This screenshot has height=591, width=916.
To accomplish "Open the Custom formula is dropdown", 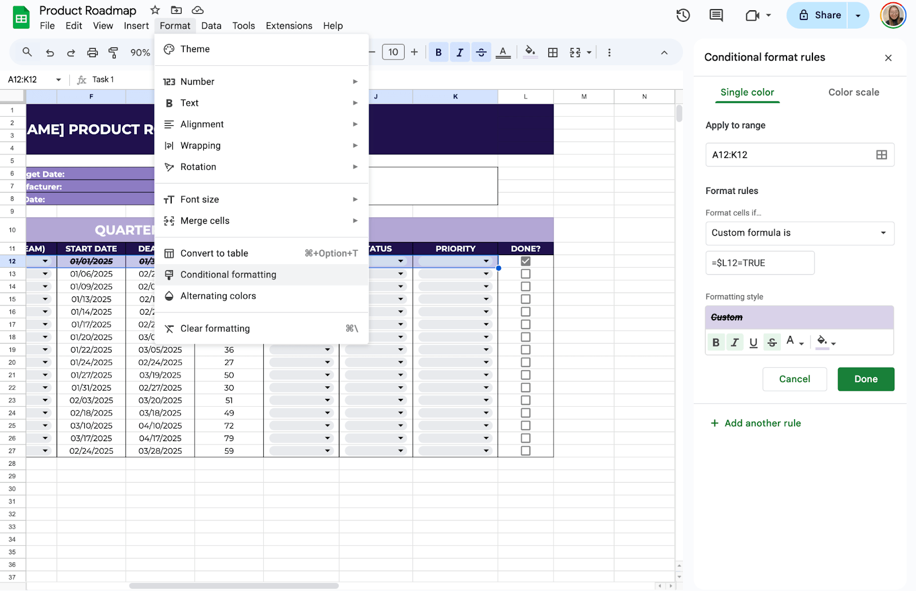I will tap(799, 233).
